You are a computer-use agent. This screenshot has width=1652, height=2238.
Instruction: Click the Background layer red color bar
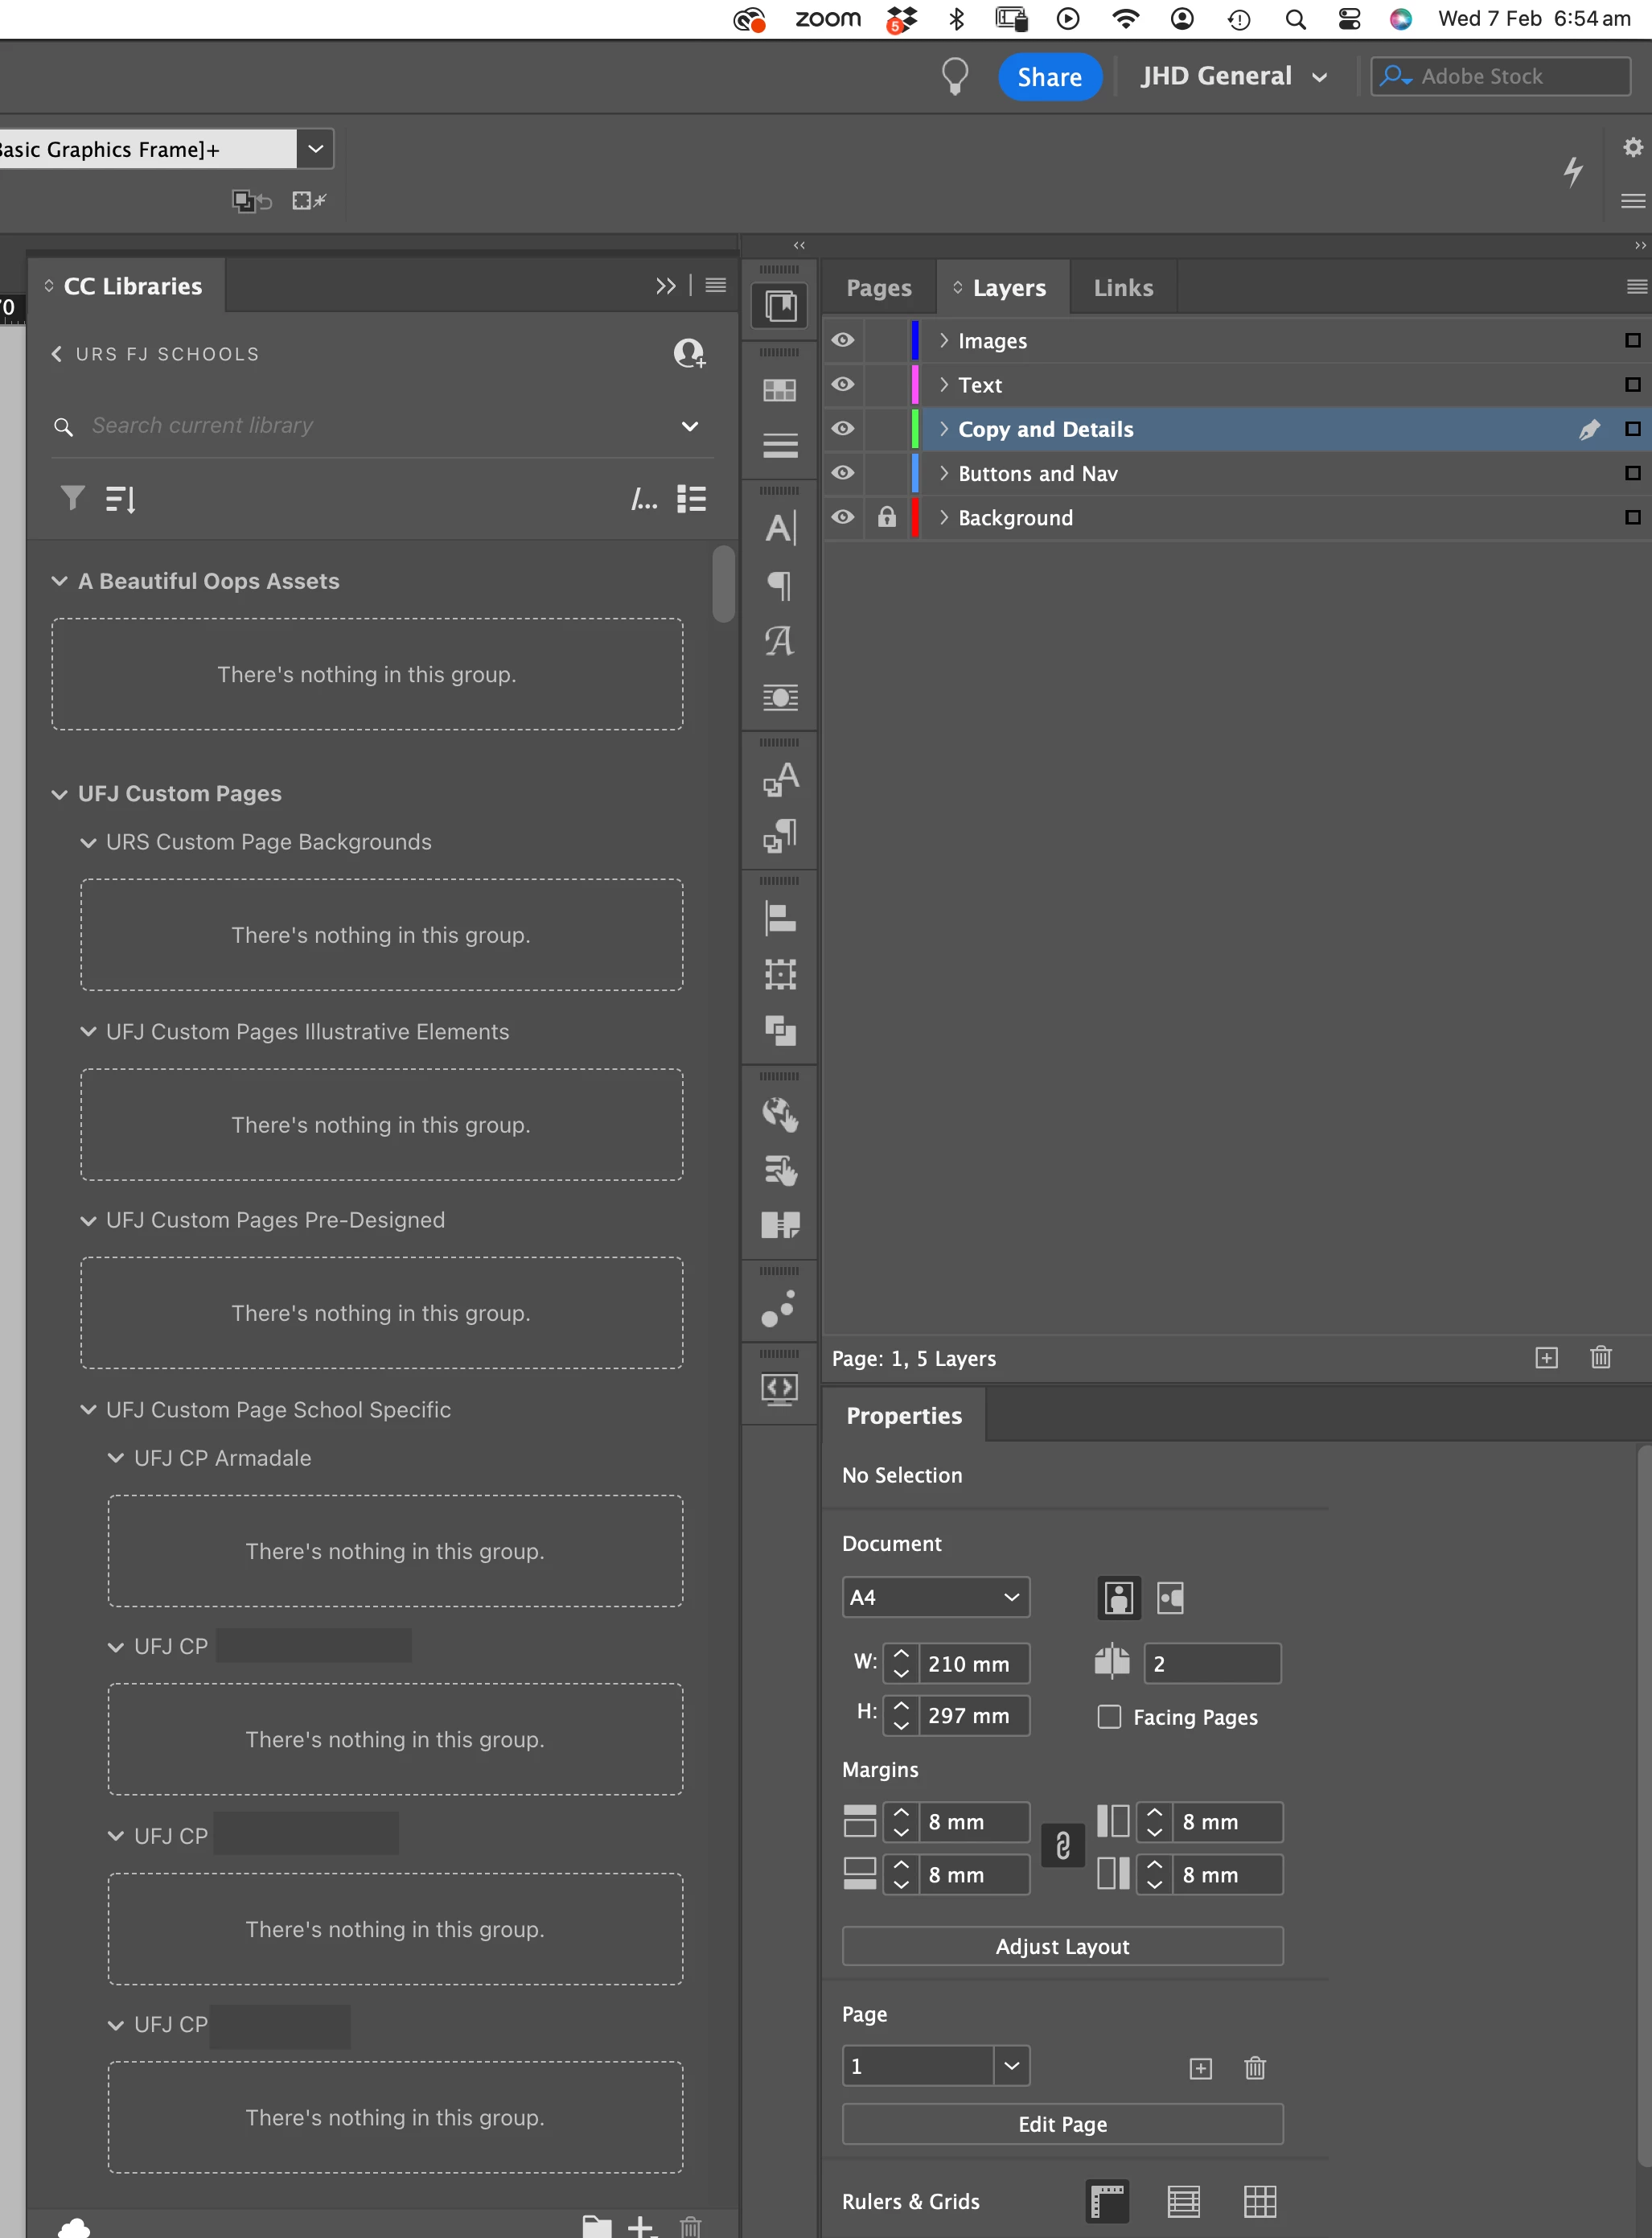915,517
